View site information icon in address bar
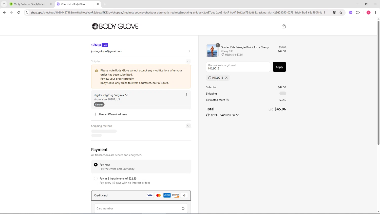 [27, 12]
